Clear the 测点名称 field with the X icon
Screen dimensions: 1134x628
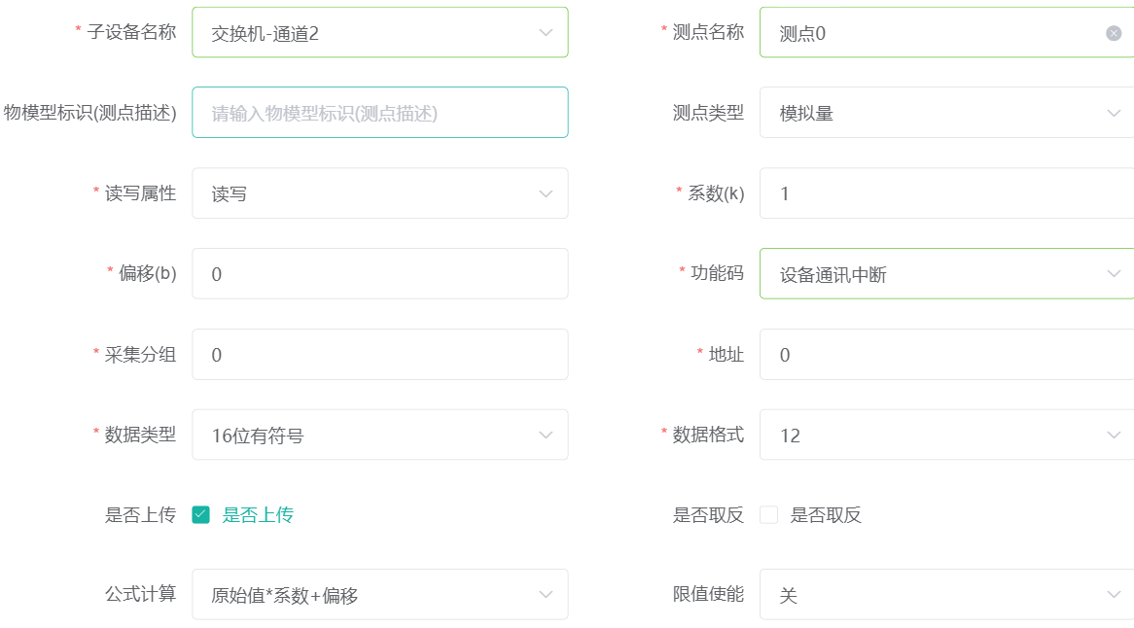1114,33
